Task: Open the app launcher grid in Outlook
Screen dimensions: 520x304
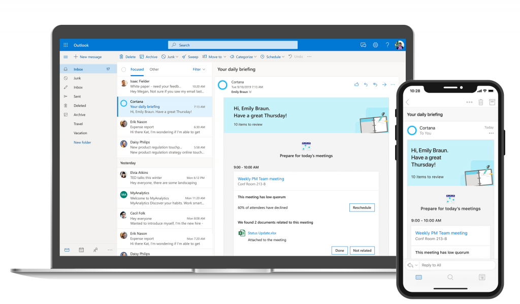Action: pyautogui.click(x=66, y=45)
